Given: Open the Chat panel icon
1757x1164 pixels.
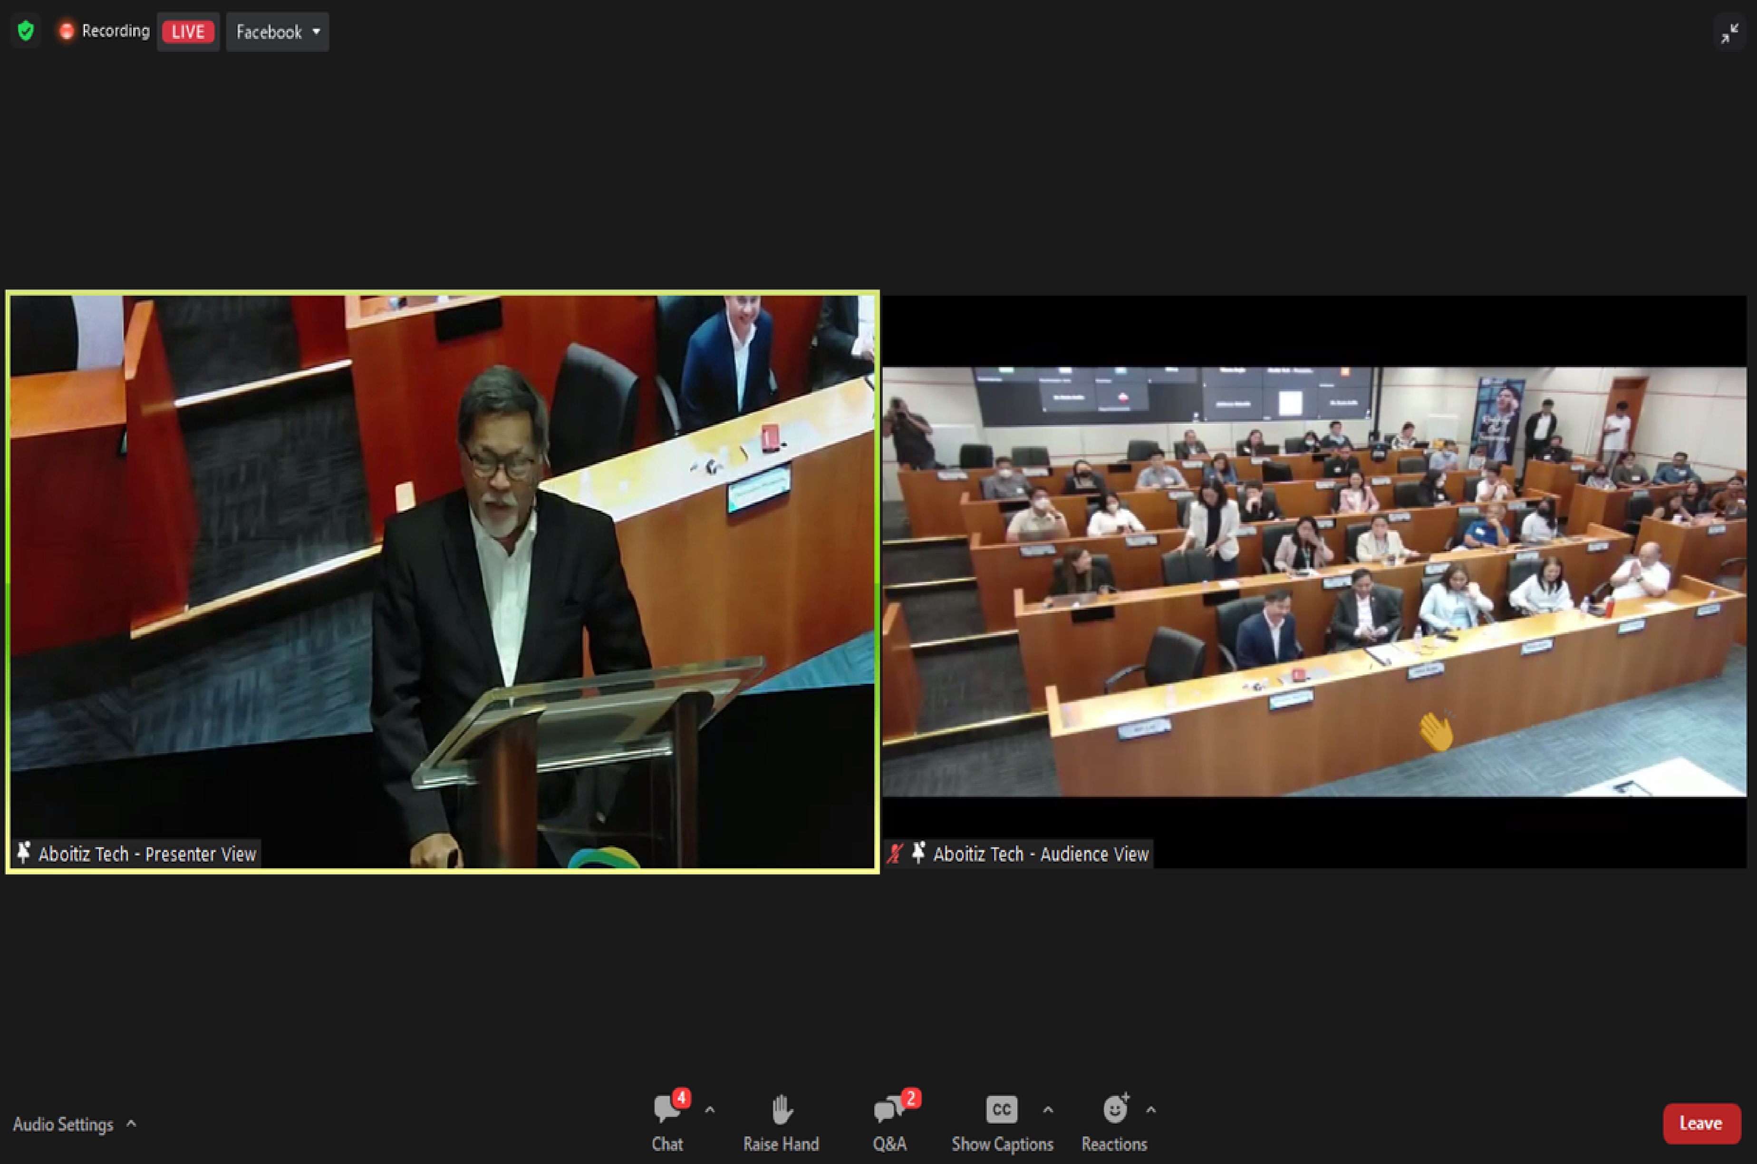Looking at the screenshot, I should (x=666, y=1110).
